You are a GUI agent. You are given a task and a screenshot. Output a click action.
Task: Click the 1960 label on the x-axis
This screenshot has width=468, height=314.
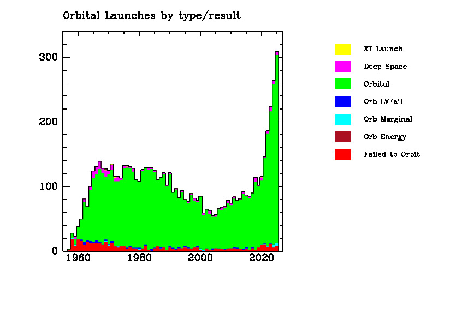point(78,259)
